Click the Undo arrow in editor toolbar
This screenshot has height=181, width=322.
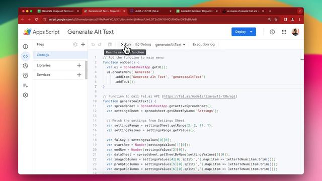click(x=93, y=44)
